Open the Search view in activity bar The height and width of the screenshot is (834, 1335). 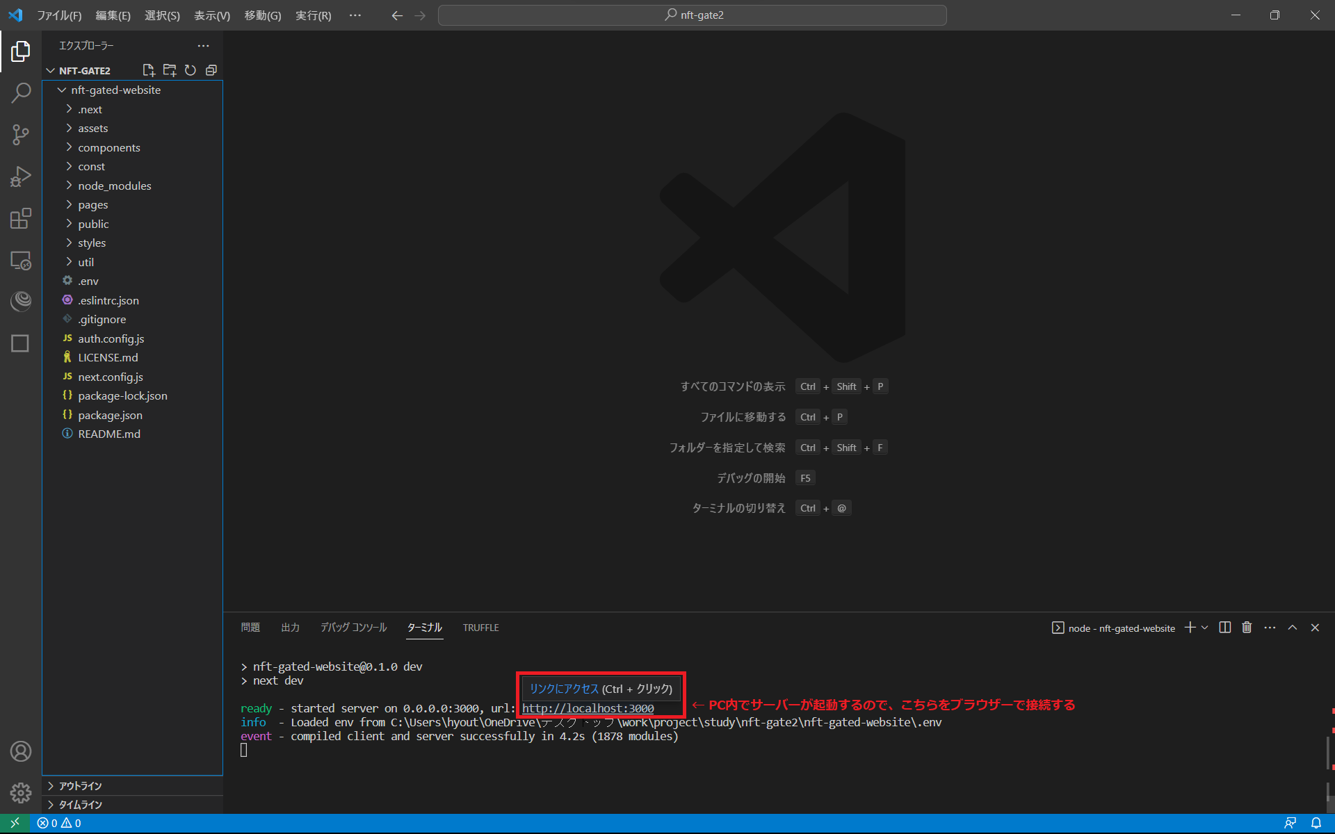coord(21,92)
